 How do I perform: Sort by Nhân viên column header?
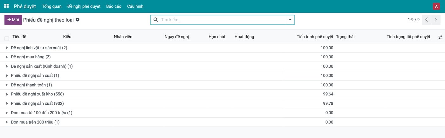(x=123, y=37)
